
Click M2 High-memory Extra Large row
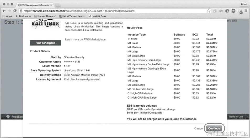coord(172,60)
